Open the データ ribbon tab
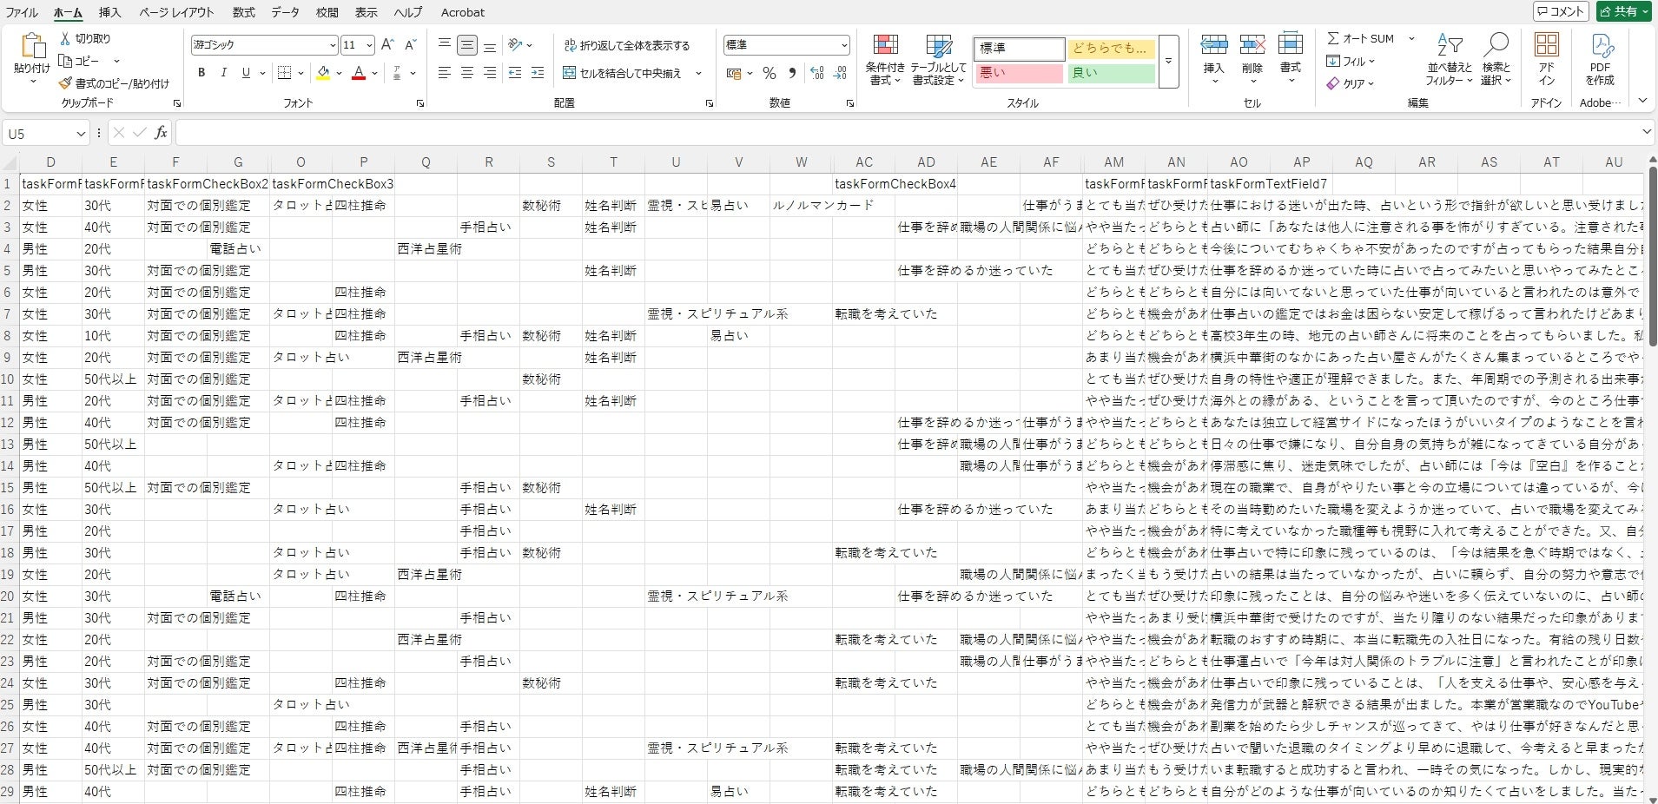 point(285,12)
